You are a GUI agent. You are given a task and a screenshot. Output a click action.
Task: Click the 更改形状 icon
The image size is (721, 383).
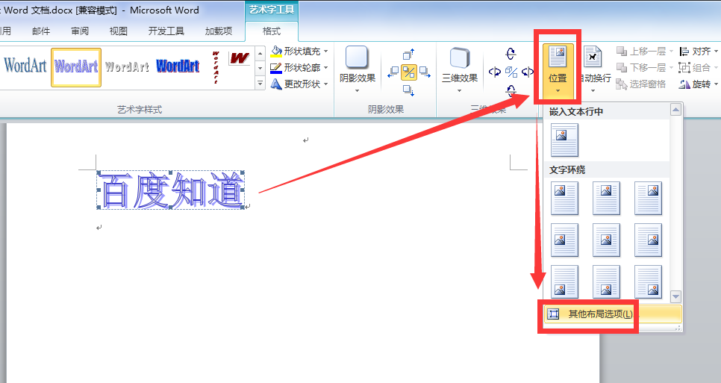276,84
